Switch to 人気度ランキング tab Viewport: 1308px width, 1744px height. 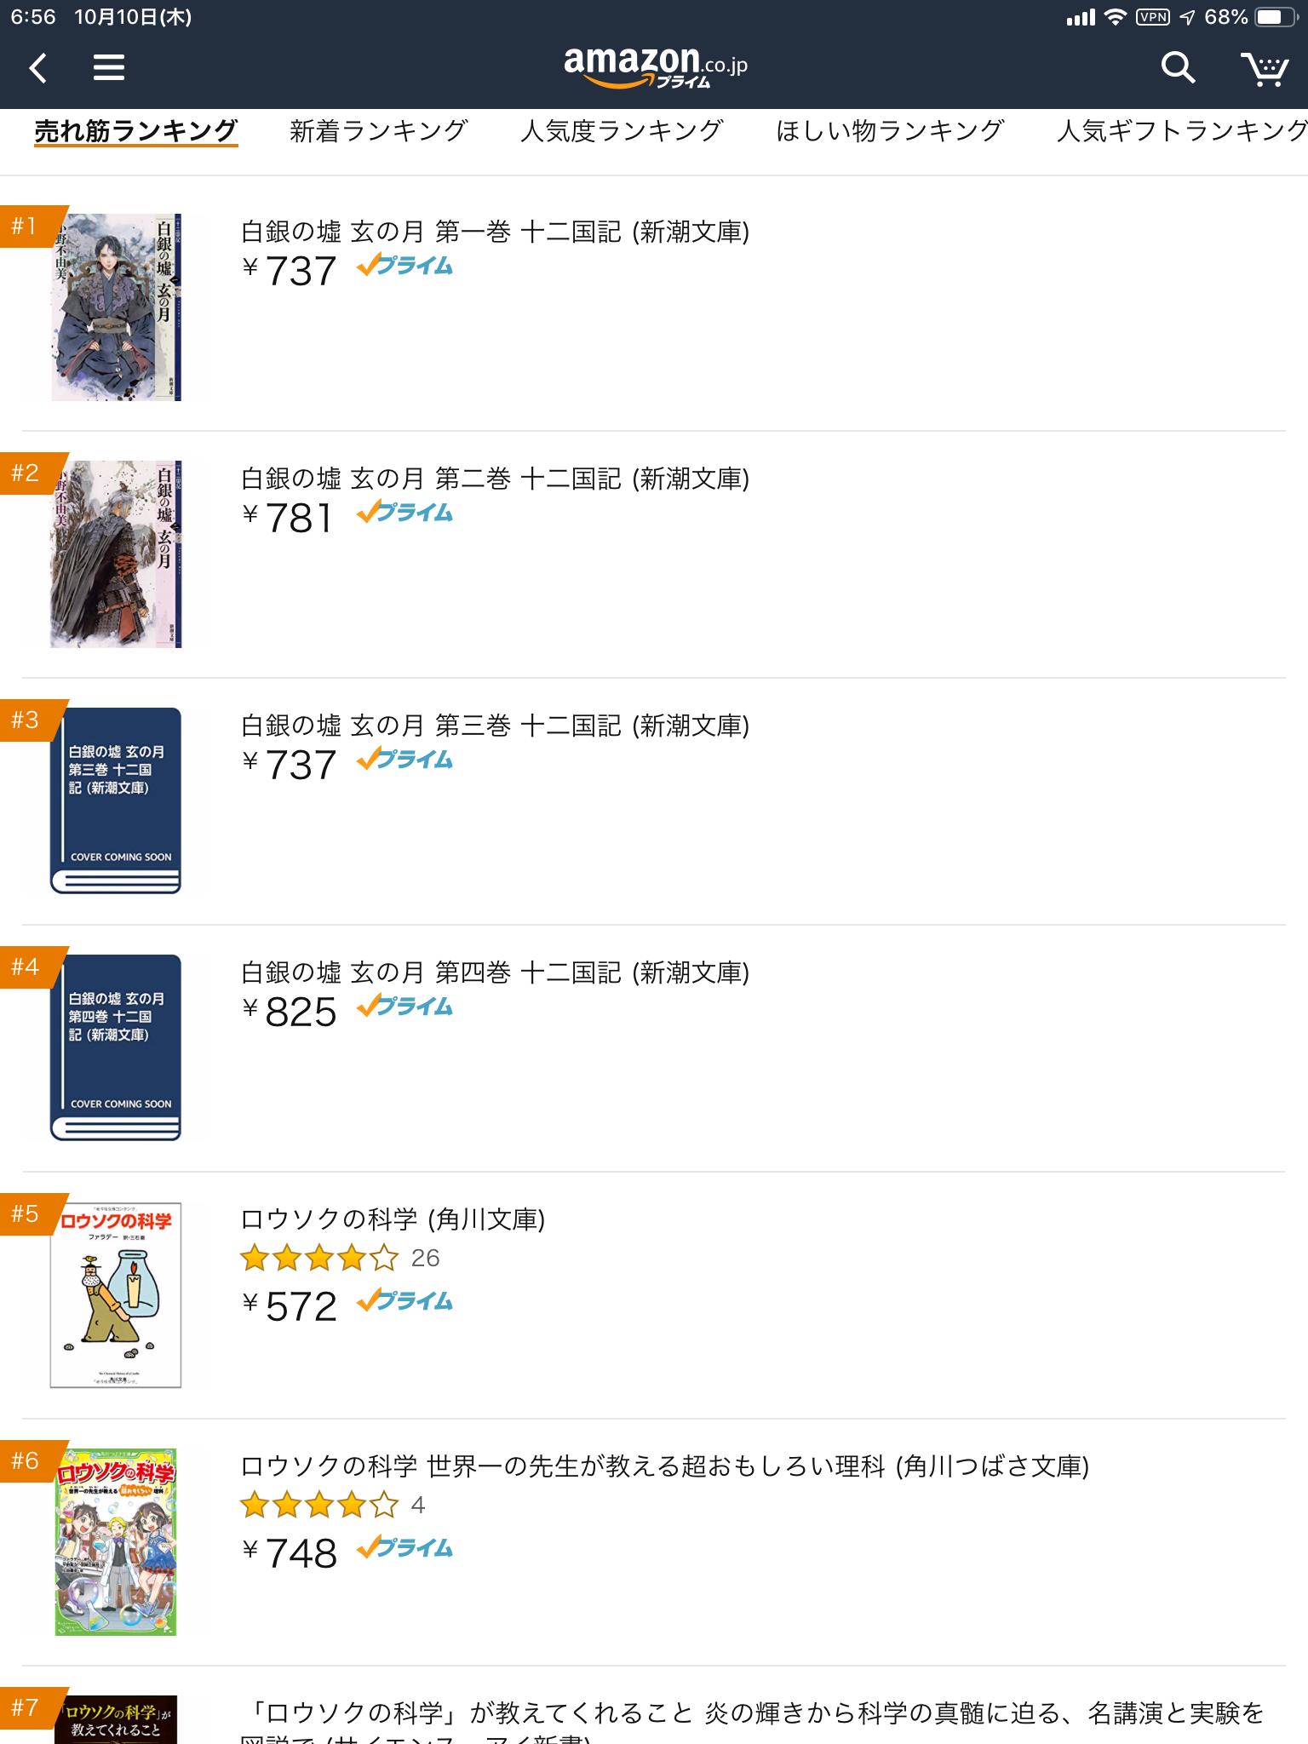622,131
